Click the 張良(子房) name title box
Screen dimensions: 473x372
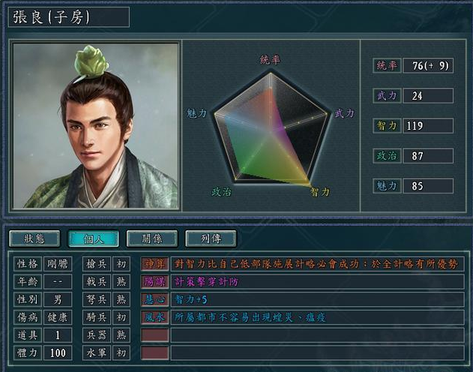(x=69, y=17)
